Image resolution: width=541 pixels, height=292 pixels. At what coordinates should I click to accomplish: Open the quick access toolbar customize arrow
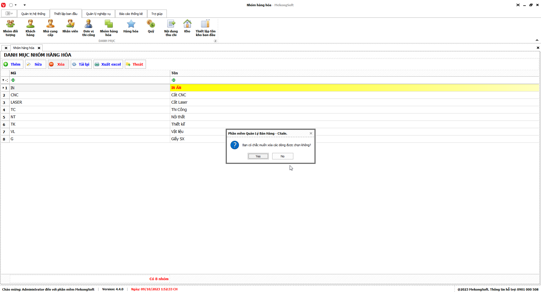click(25, 5)
